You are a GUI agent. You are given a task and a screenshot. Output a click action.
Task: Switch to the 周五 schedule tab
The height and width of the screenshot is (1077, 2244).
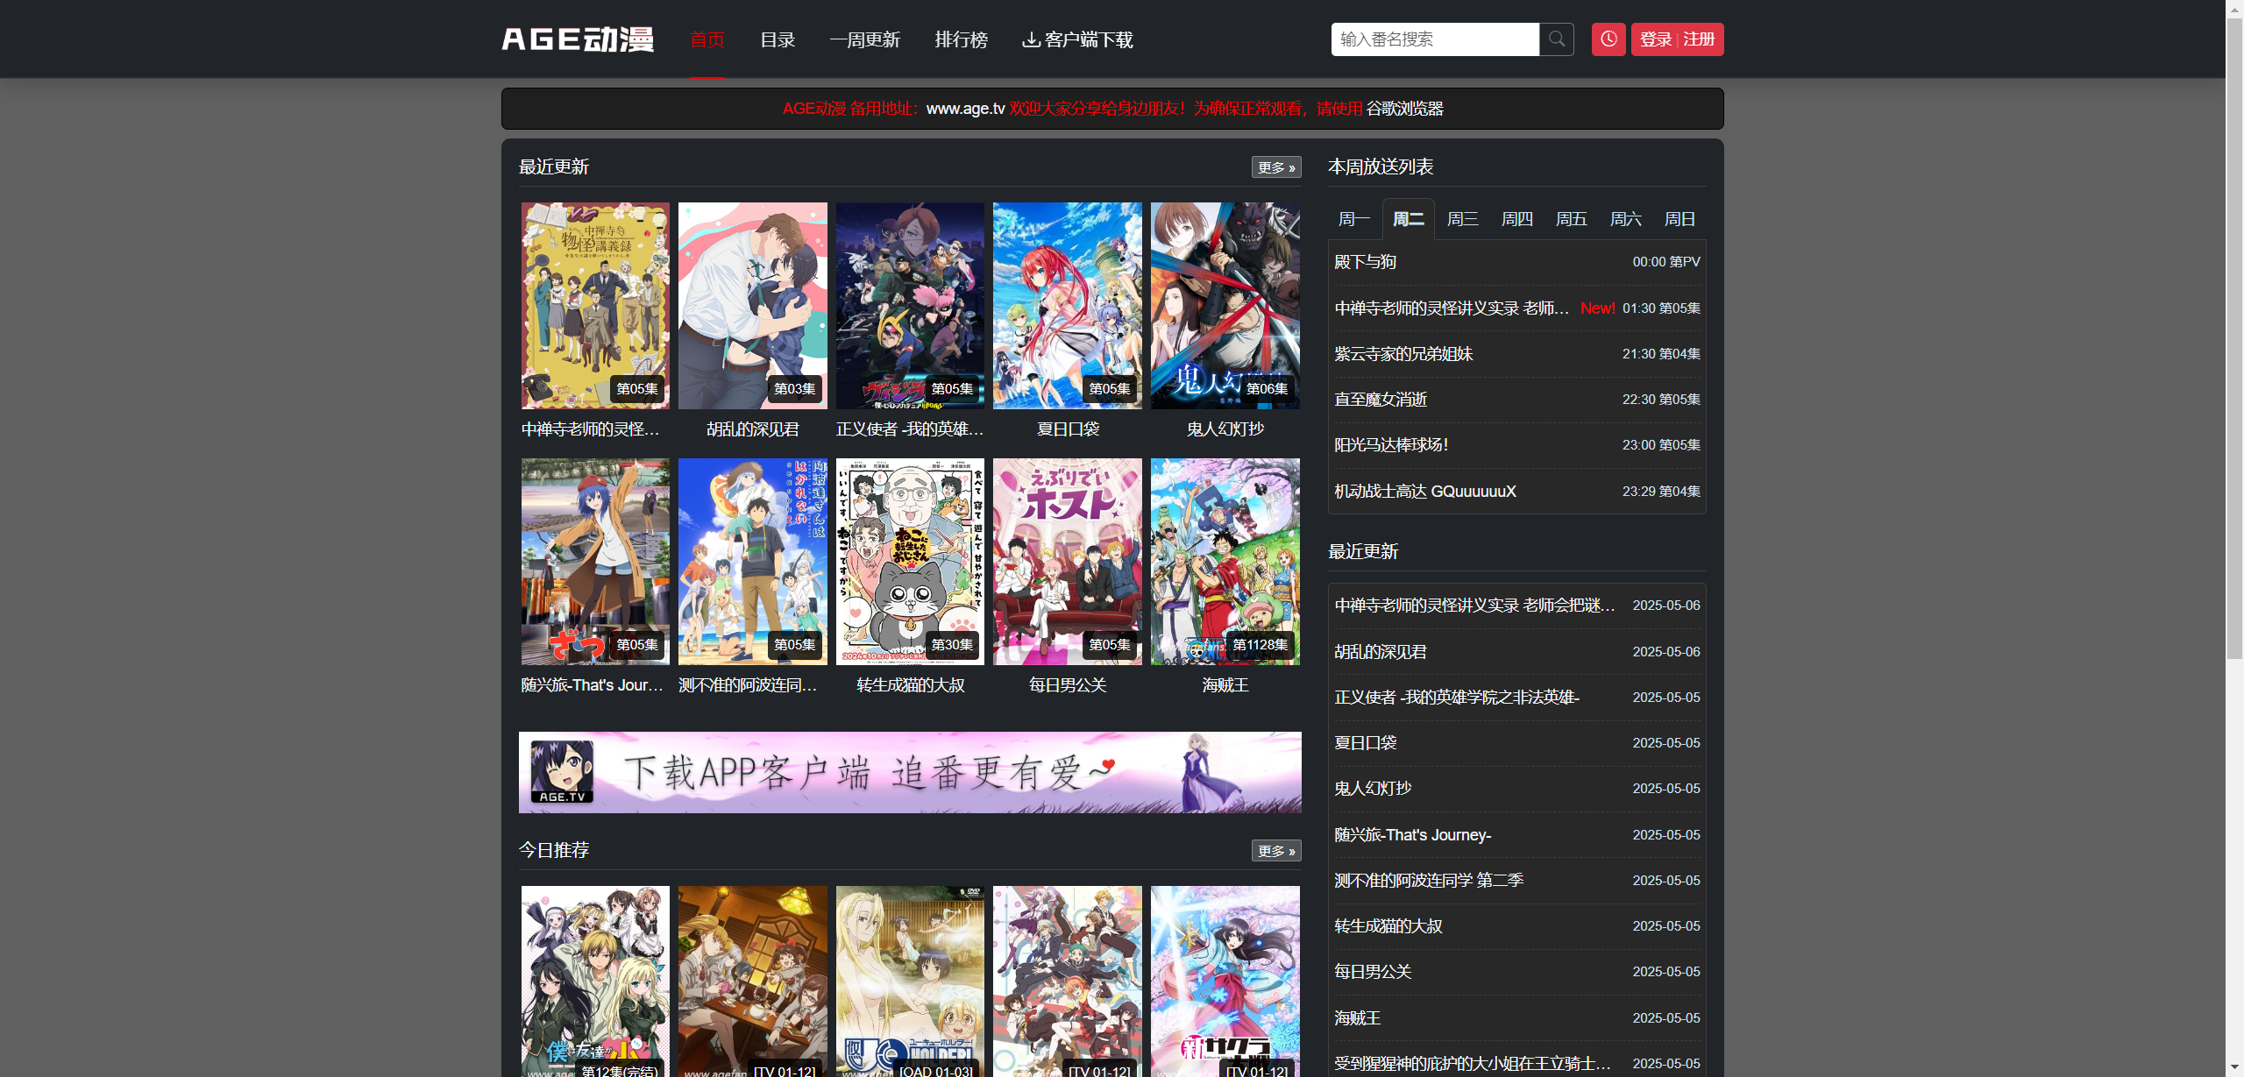(x=1571, y=219)
